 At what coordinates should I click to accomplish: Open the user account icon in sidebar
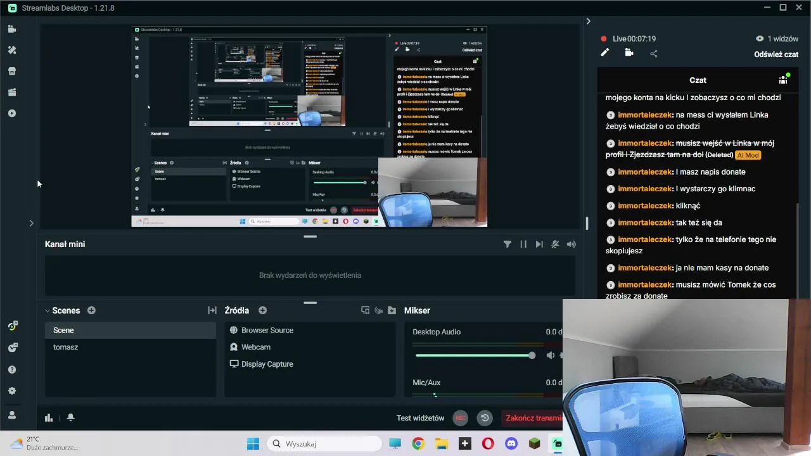[12, 415]
